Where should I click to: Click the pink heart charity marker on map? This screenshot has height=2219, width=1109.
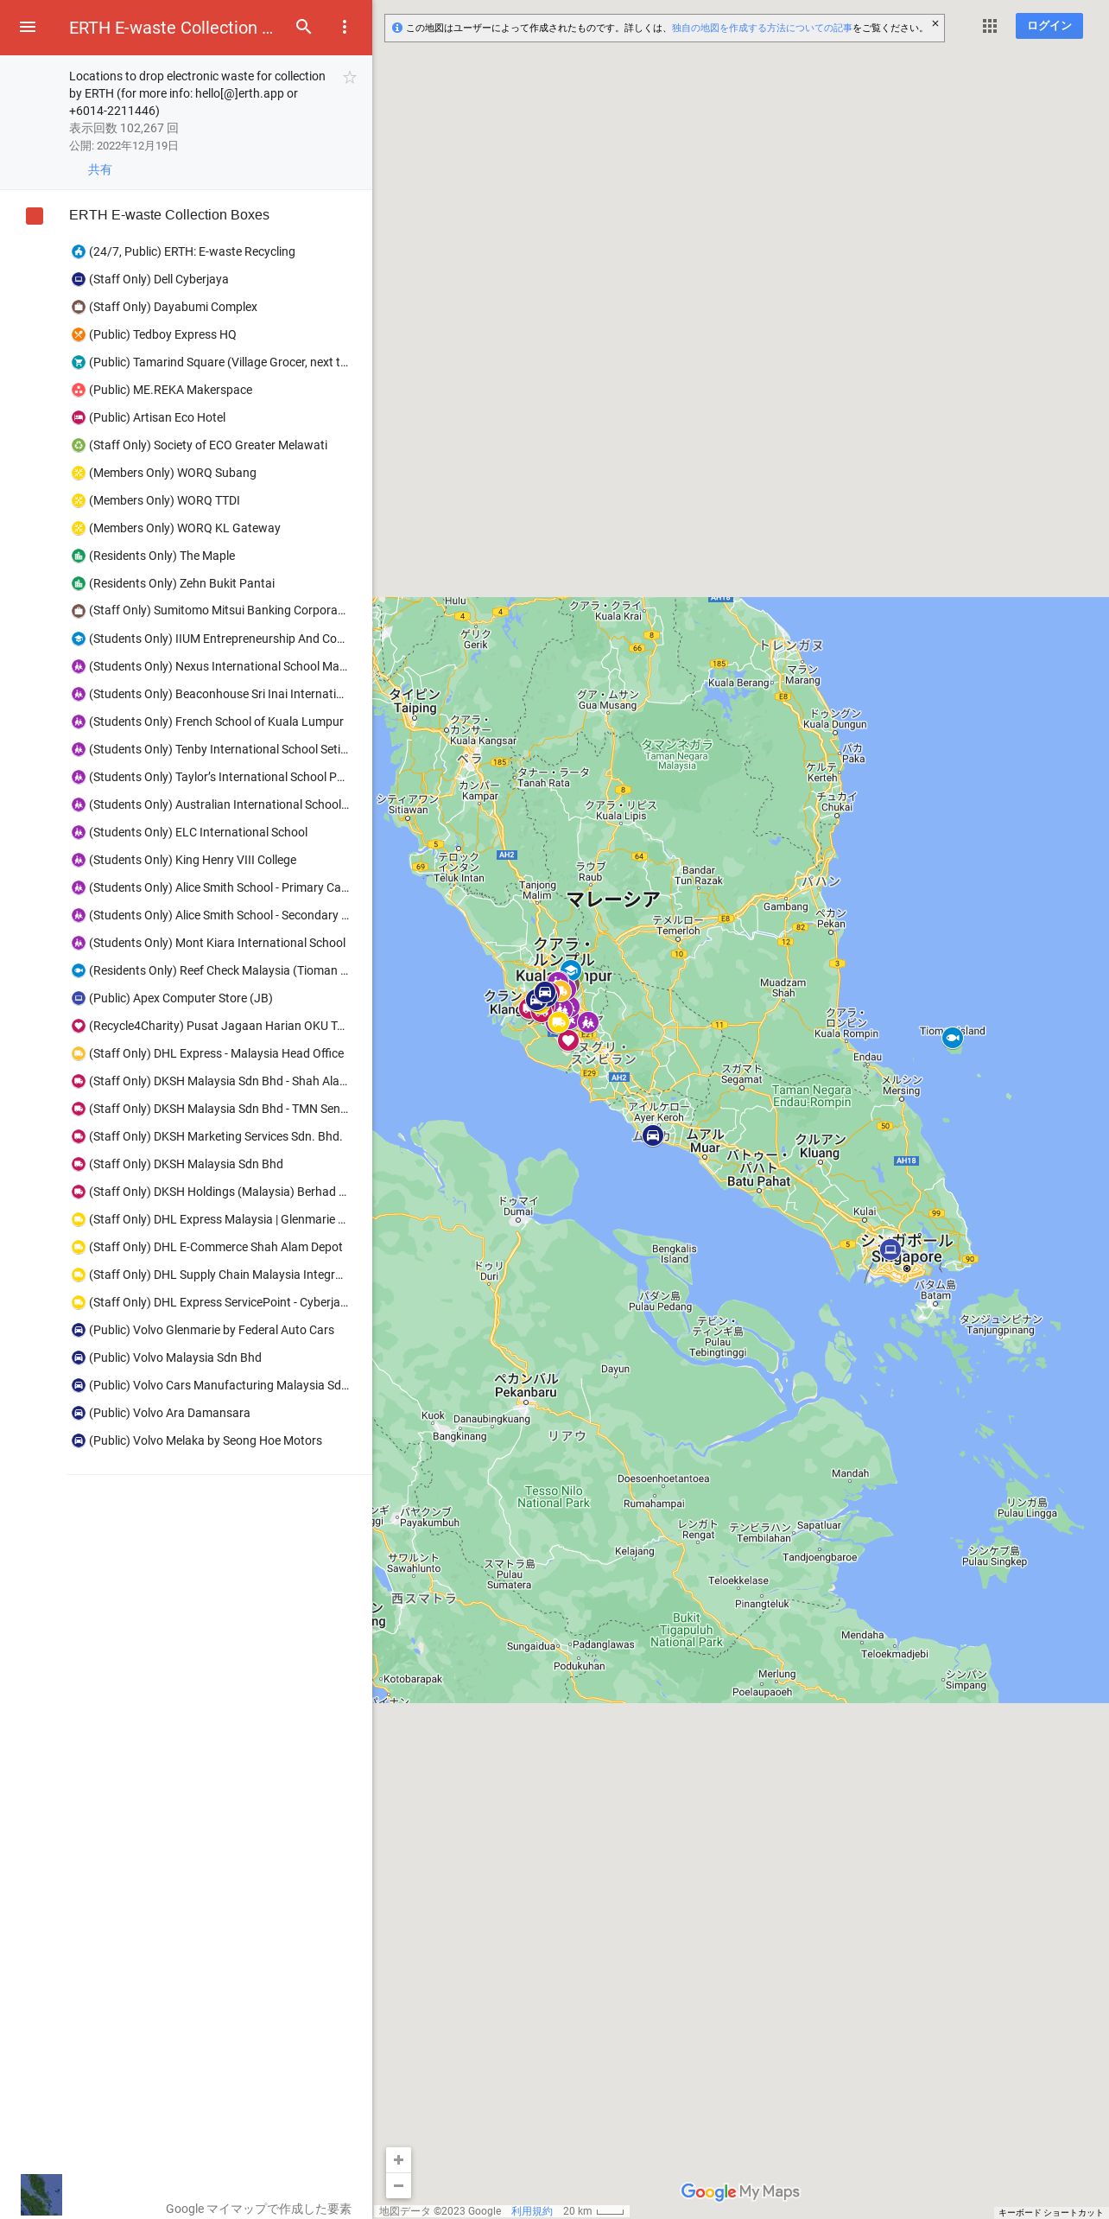[567, 1040]
